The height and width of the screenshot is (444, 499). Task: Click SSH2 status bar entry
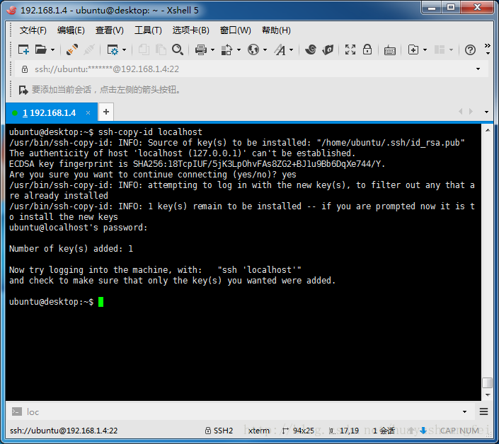[x=219, y=431]
